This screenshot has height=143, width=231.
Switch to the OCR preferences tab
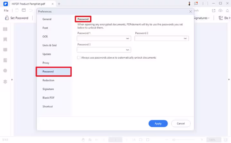click(x=45, y=37)
